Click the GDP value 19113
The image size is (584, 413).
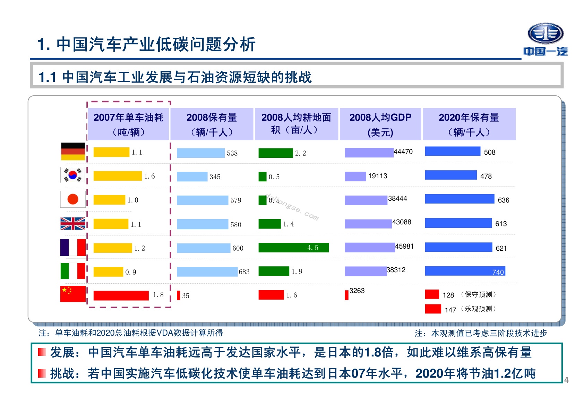[378, 176]
